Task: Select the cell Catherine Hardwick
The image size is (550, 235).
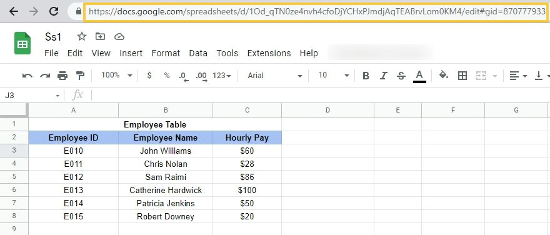Action: pyautogui.click(x=166, y=190)
